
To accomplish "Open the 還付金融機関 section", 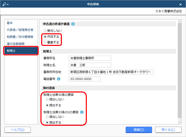I will point(21,44).
